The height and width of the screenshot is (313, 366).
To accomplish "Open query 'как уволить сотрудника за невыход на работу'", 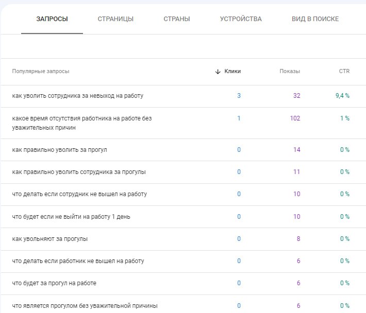I will pyautogui.click(x=77, y=96).
